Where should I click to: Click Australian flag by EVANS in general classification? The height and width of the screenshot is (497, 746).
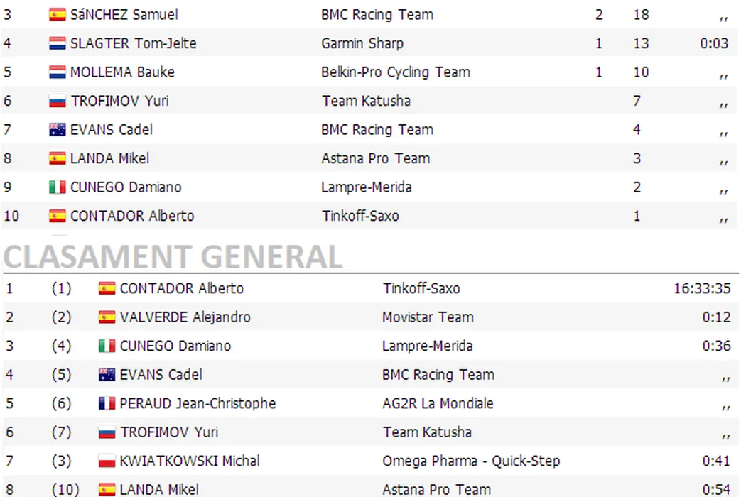(107, 375)
